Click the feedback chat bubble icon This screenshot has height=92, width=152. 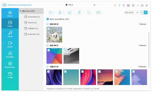(128, 5)
